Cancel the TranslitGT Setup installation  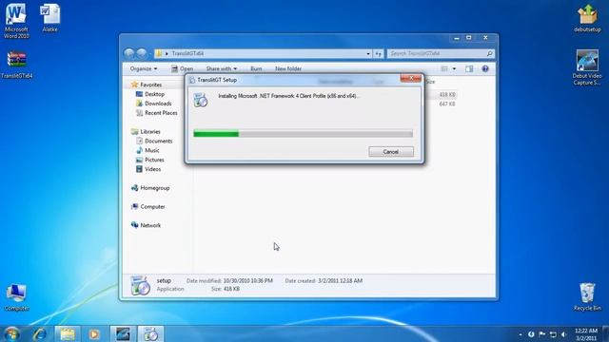391,152
